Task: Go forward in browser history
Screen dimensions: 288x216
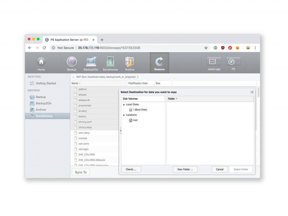Action: 37,48
